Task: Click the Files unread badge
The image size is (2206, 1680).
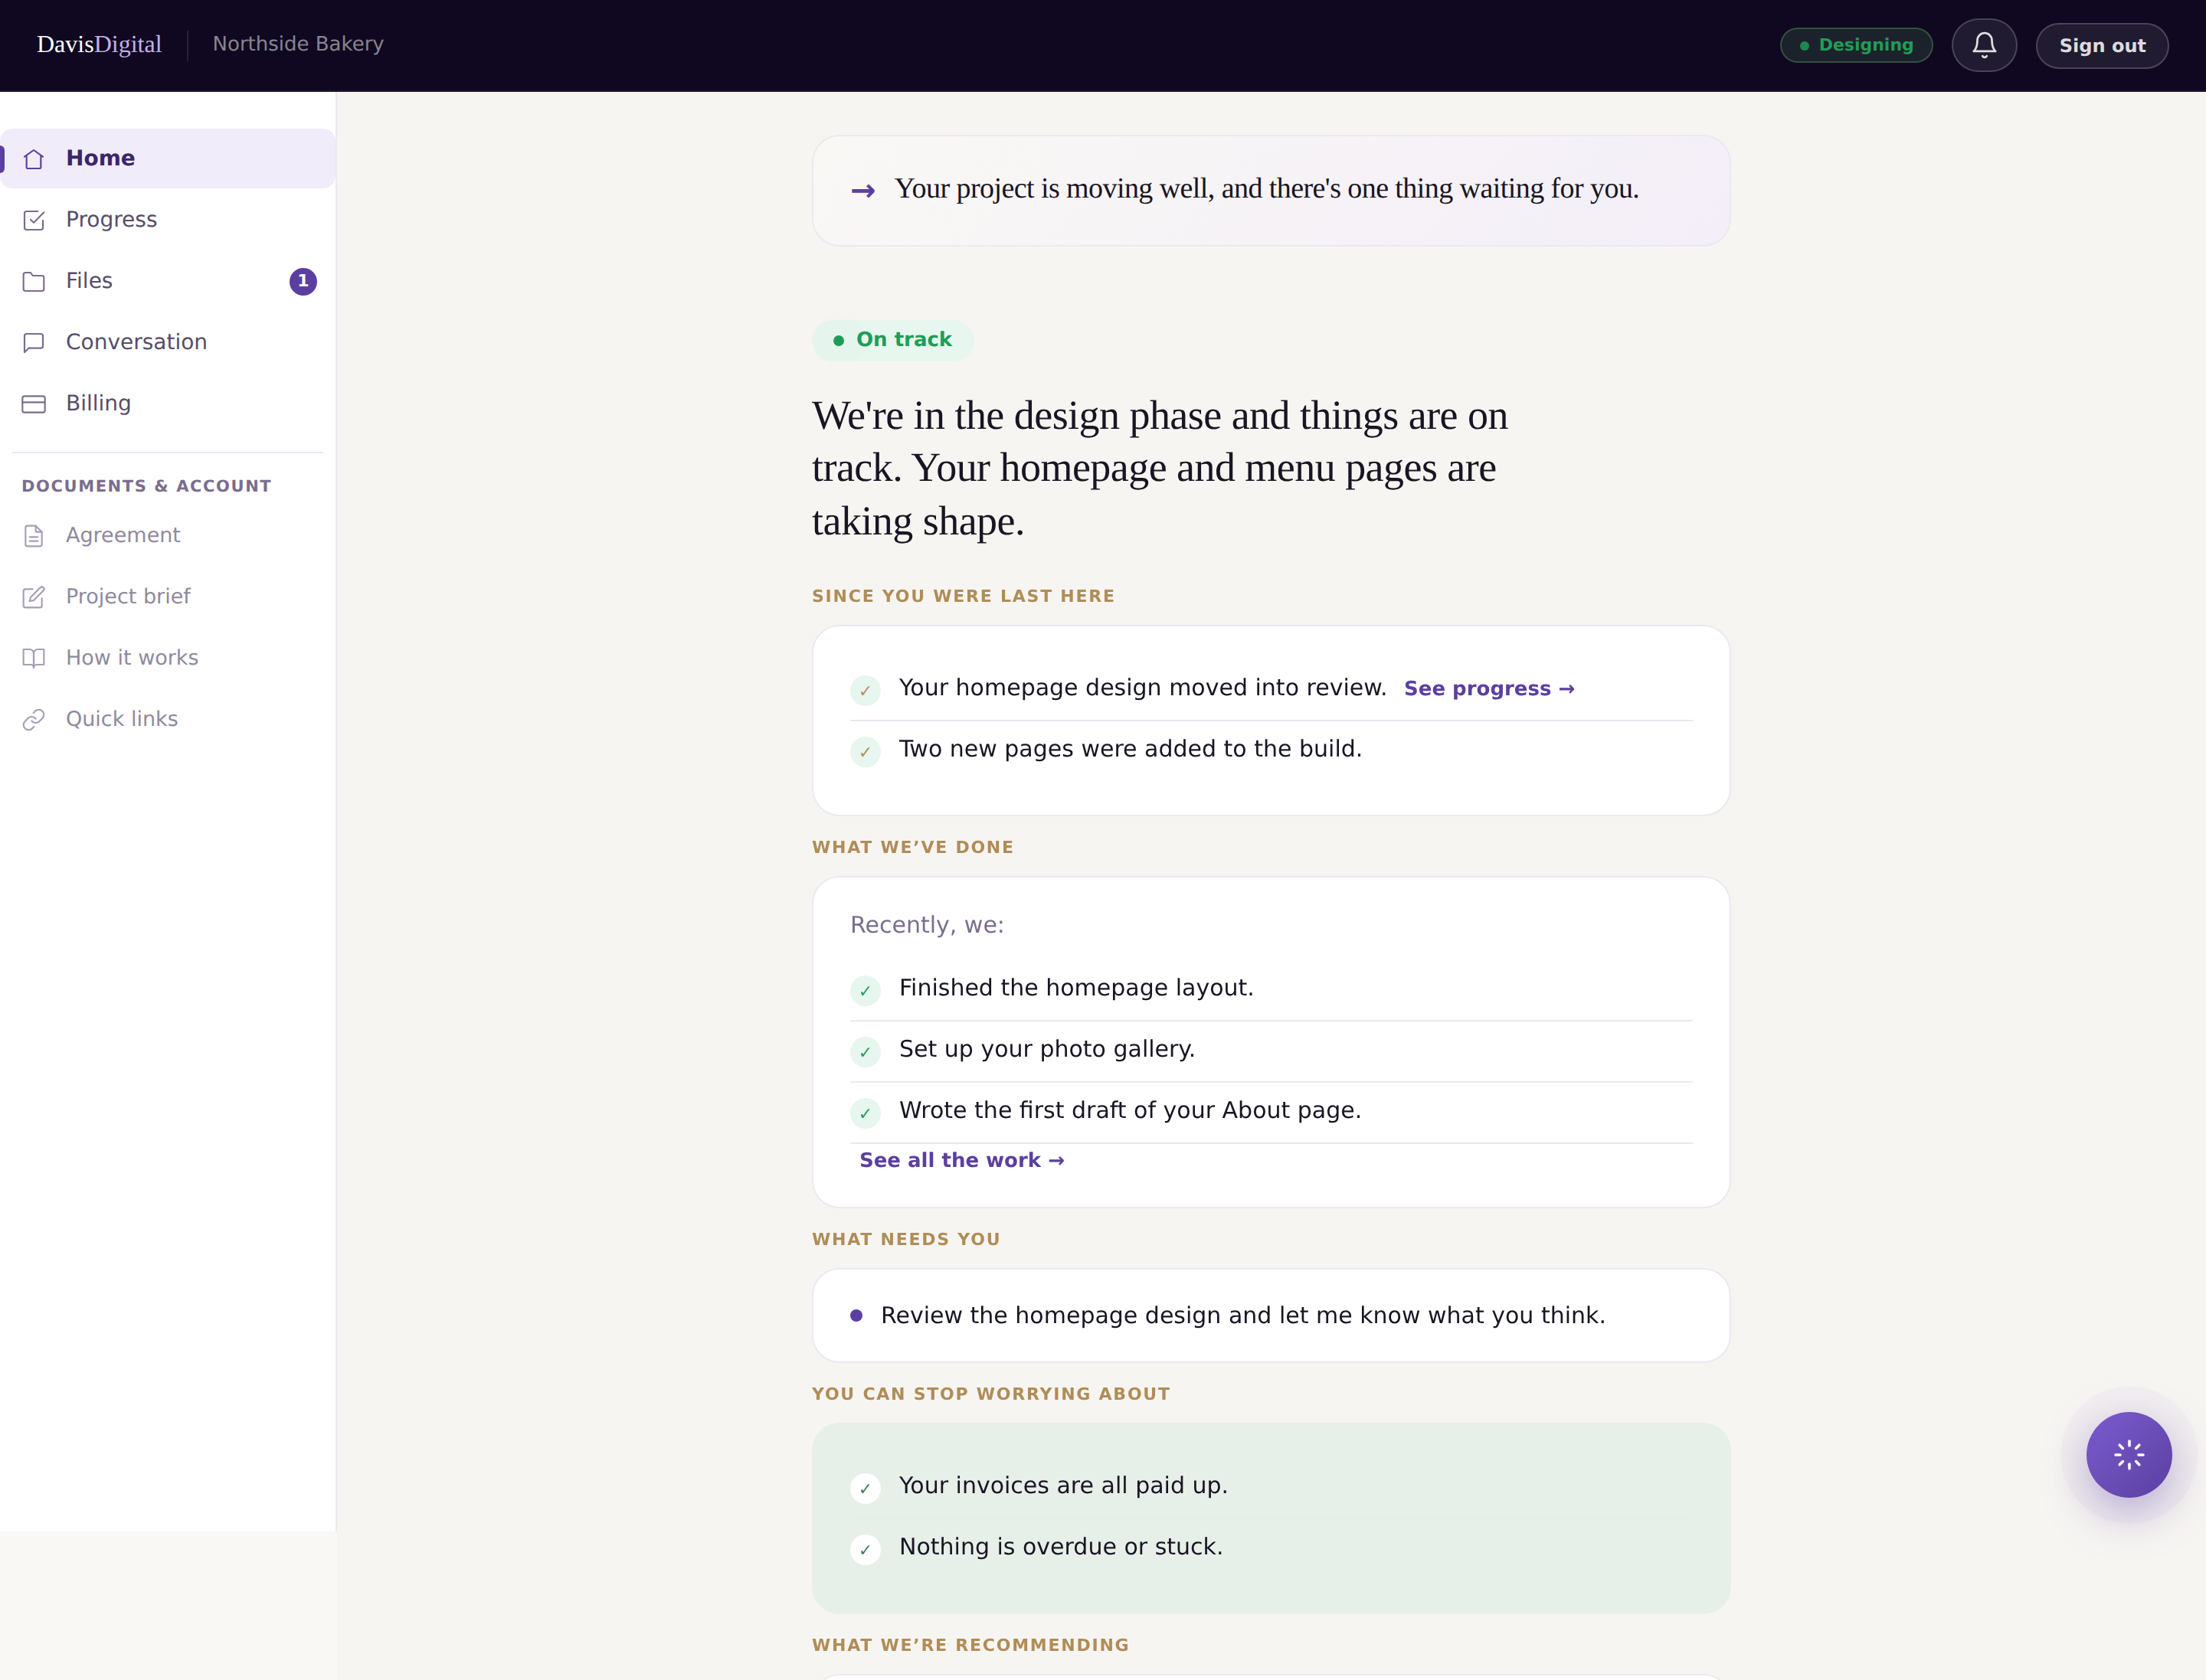Action: tap(303, 281)
